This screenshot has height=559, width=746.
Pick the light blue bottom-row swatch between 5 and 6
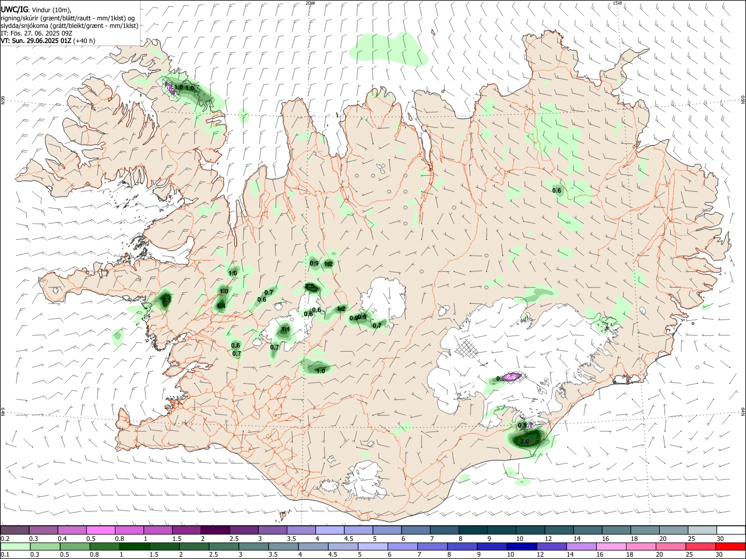[x=372, y=546]
